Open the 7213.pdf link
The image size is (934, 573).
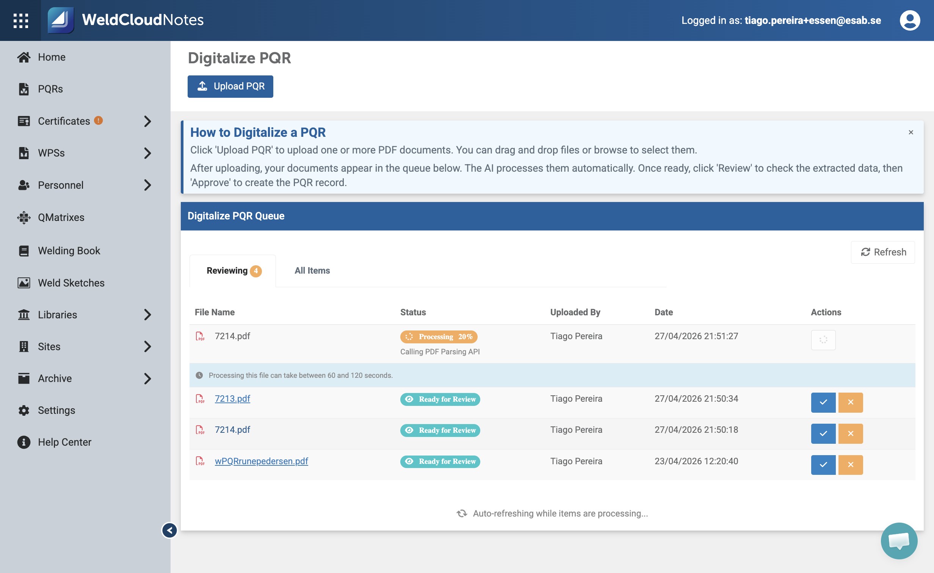[x=232, y=399]
